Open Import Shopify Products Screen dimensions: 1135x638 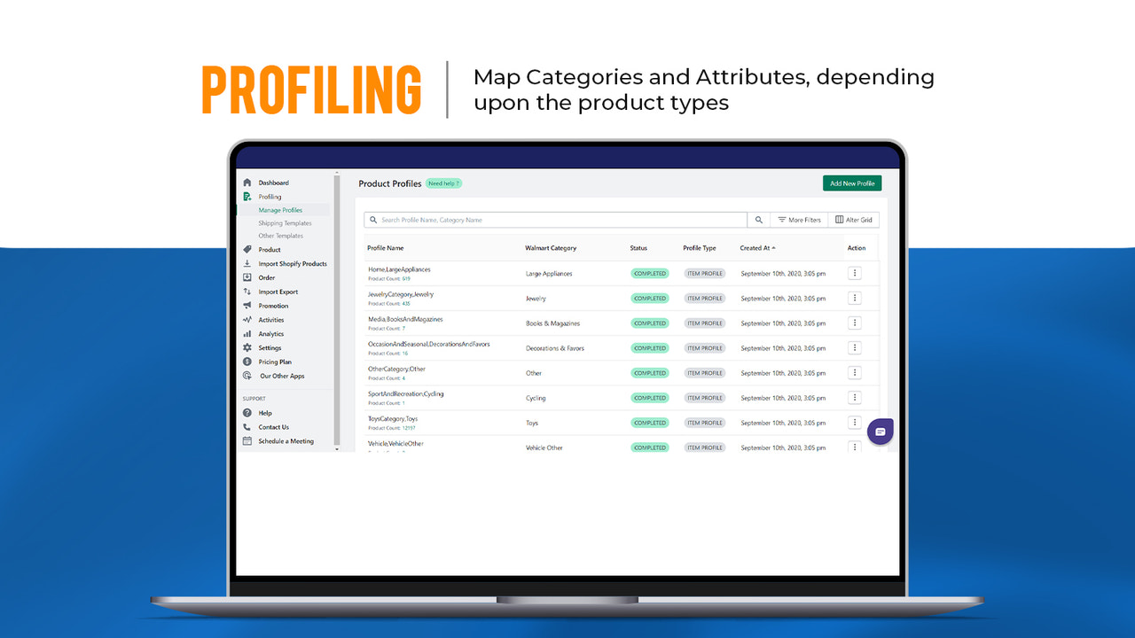point(294,263)
